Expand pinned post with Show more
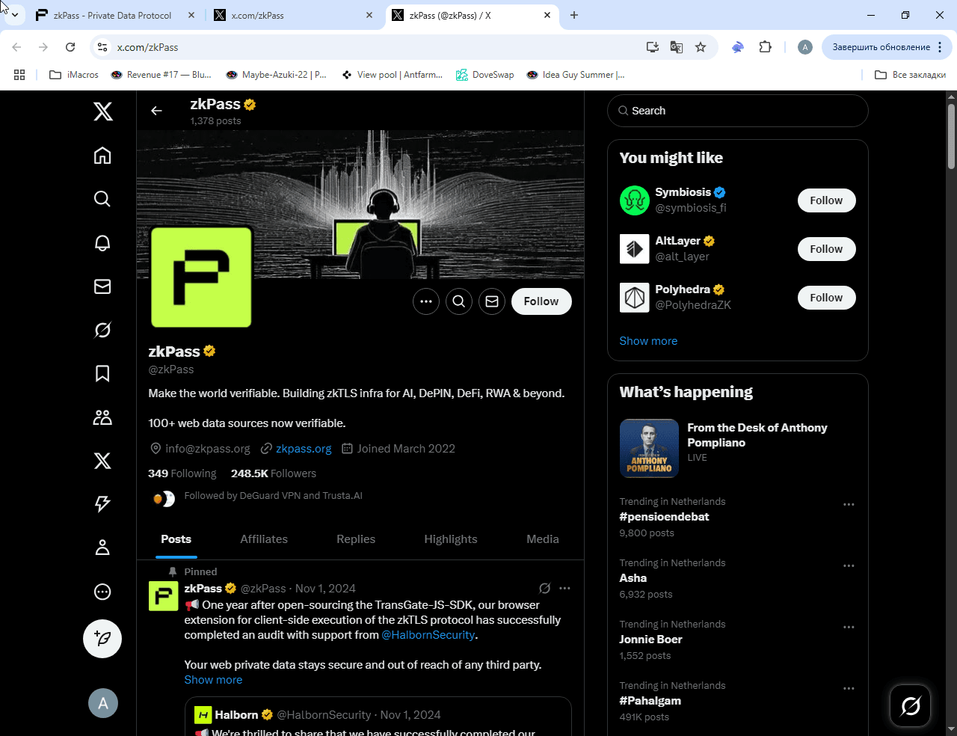Screen dimensions: 957x736 pyautogui.click(x=213, y=680)
